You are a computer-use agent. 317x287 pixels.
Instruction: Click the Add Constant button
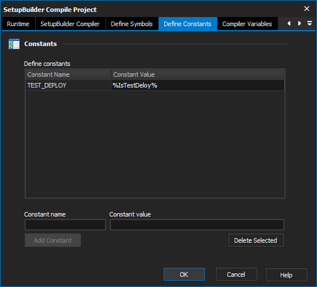point(53,240)
